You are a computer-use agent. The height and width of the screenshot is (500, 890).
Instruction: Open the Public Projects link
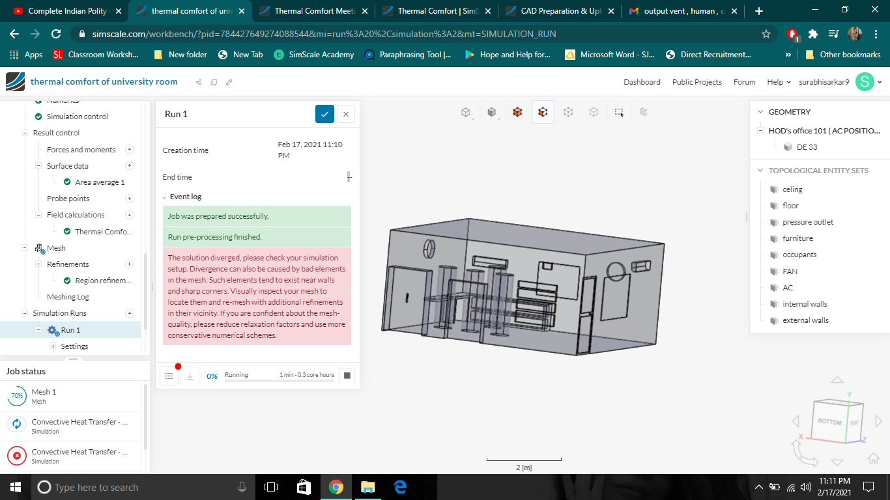(x=696, y=82)
